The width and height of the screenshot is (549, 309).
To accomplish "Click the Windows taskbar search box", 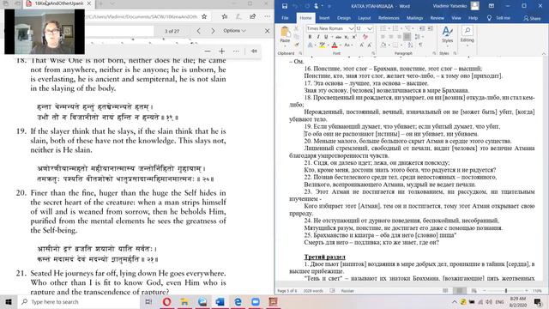I will (x=79, y=301).
